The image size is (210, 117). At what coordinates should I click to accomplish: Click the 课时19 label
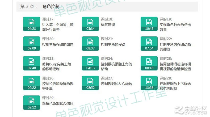pyautogui.click(x=166, y=19)
